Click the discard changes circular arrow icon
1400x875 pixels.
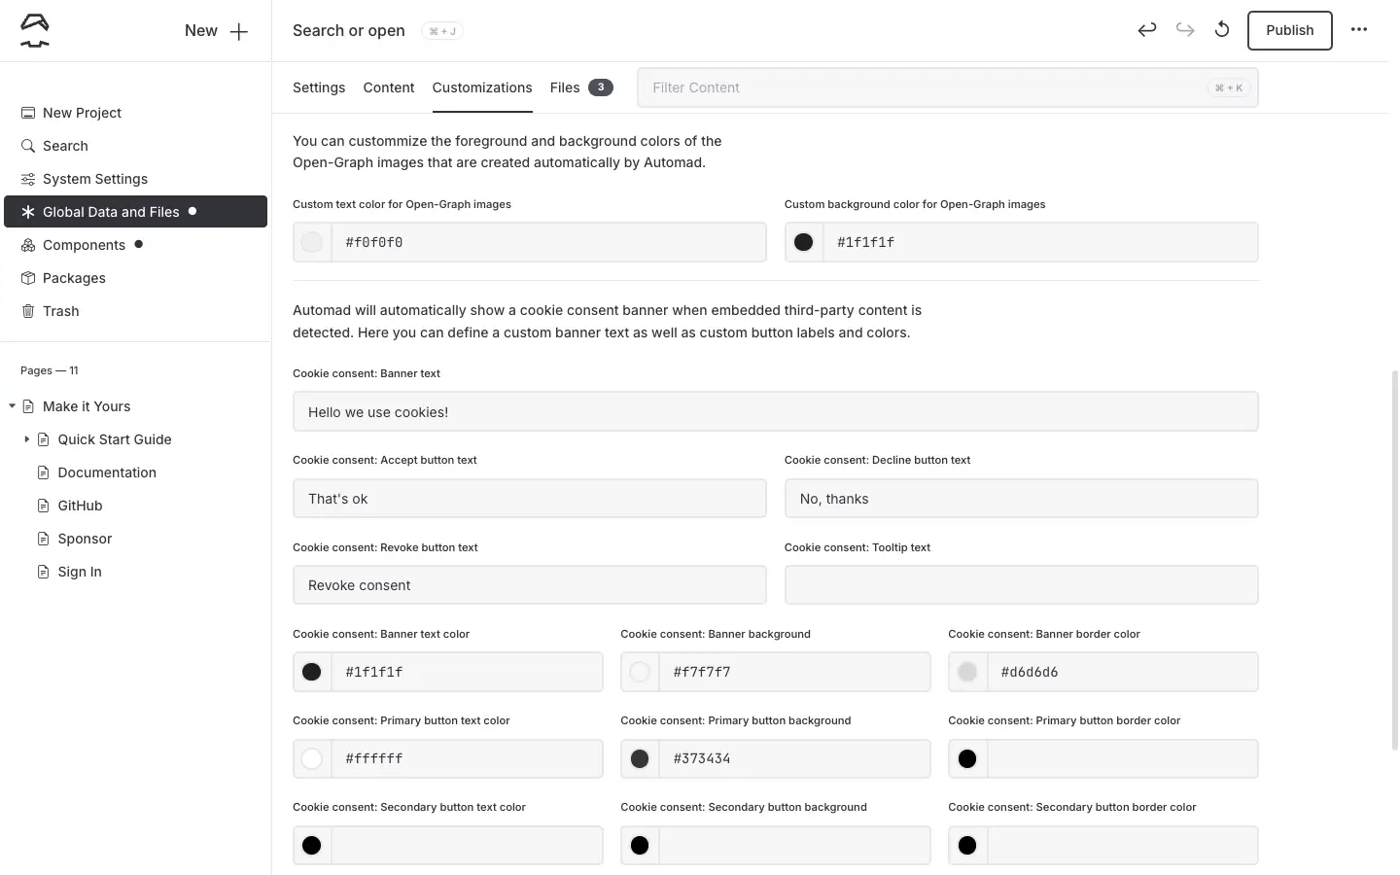coord(1222,30)
